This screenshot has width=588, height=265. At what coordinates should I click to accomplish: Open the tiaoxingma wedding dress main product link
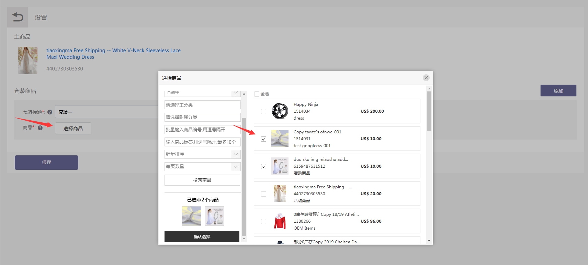(113, 54)
